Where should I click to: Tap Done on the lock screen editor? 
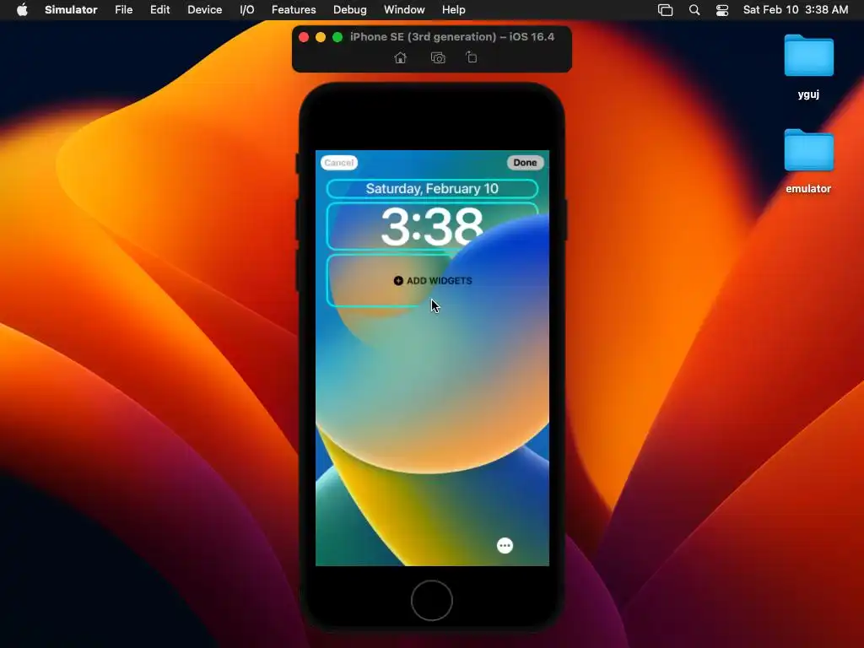[525, 163]
